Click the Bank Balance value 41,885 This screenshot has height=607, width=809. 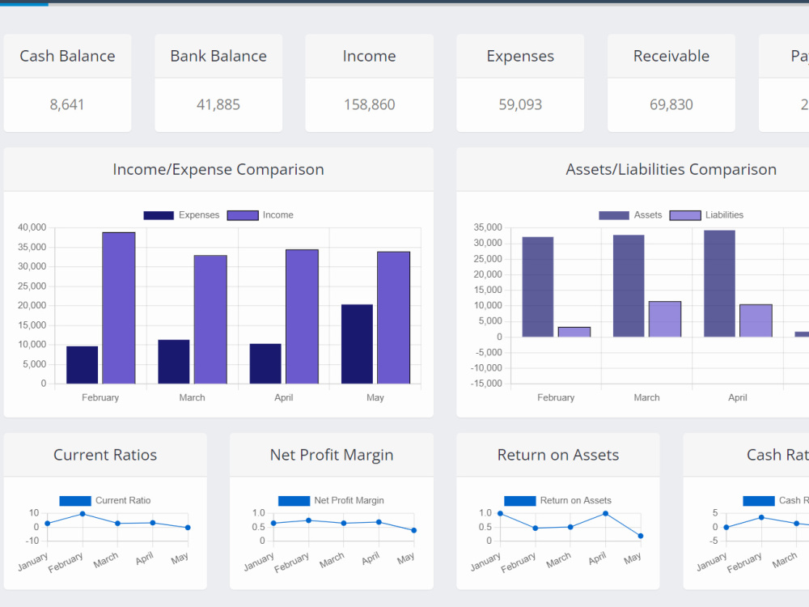tap(218, 104)
